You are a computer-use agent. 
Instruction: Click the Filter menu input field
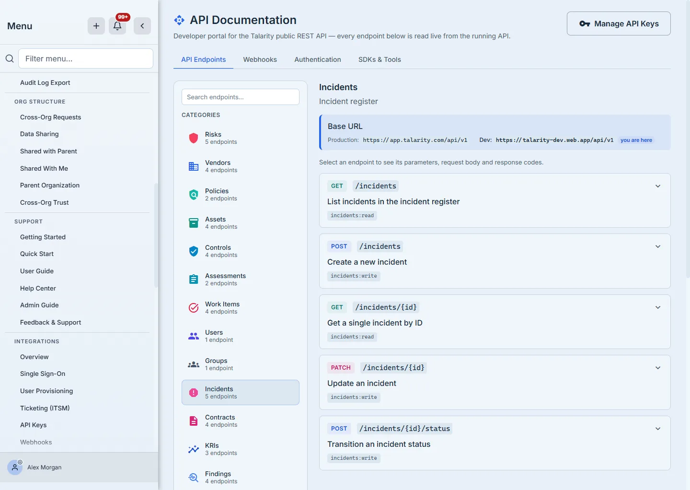click(x=86, y=58)
